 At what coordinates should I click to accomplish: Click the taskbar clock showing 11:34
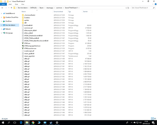coord(146,121)
